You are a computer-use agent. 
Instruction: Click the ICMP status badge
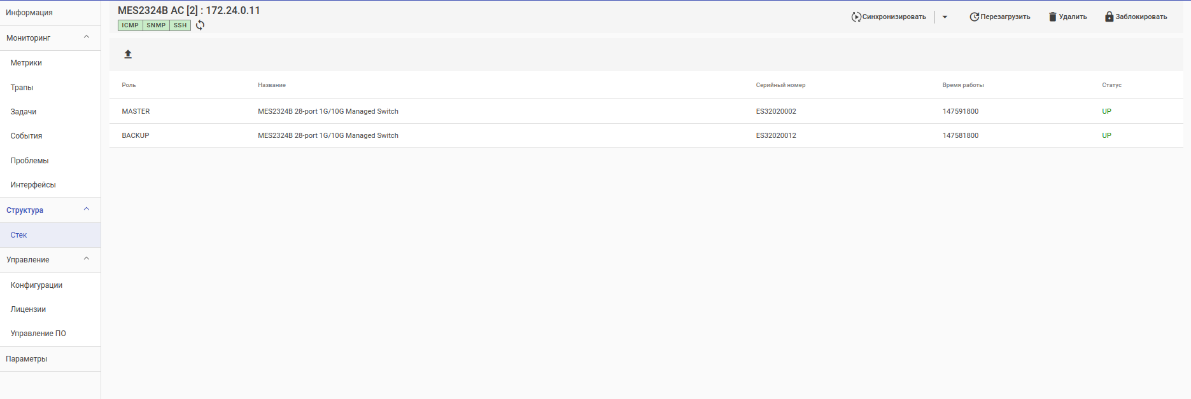click(130, 25)
